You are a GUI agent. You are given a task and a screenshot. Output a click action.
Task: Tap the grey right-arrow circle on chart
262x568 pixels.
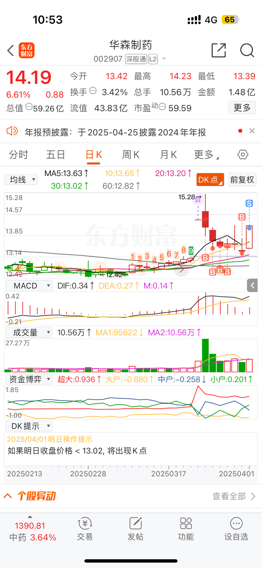click(x=181, y=270)
